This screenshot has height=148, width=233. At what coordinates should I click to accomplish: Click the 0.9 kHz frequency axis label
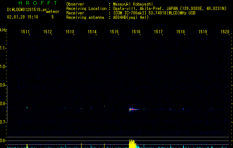pos(3,85)
